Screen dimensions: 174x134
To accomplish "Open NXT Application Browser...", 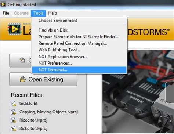I will 79,57.
